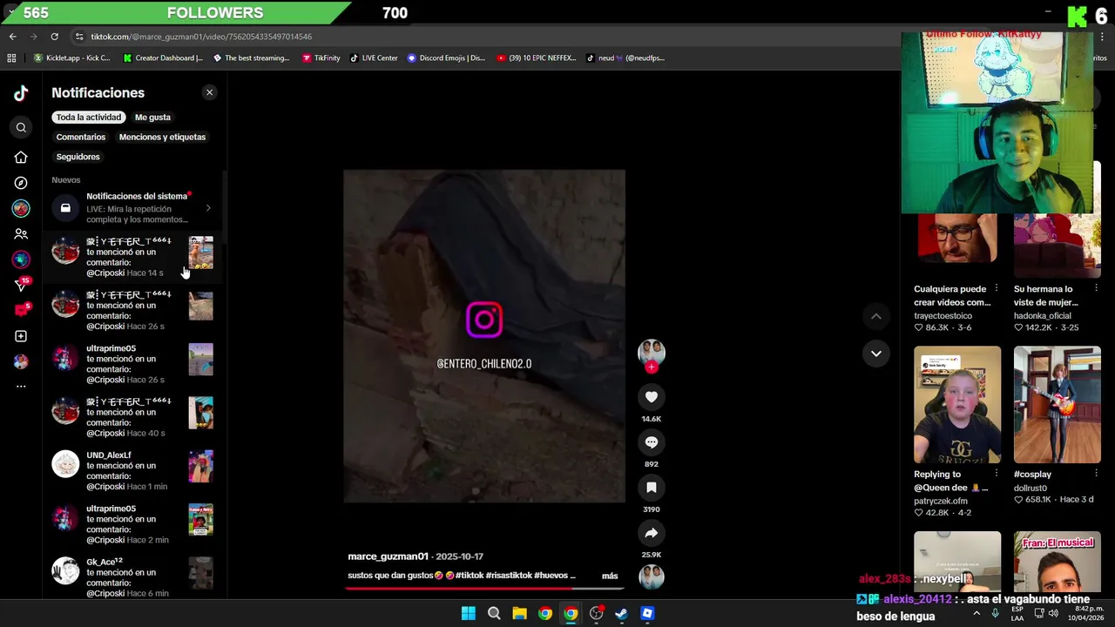Save the video using the bookmark icon
The width and height of the screenshot is (1115, 627).
pyautogui.click(x=651, y=488)
